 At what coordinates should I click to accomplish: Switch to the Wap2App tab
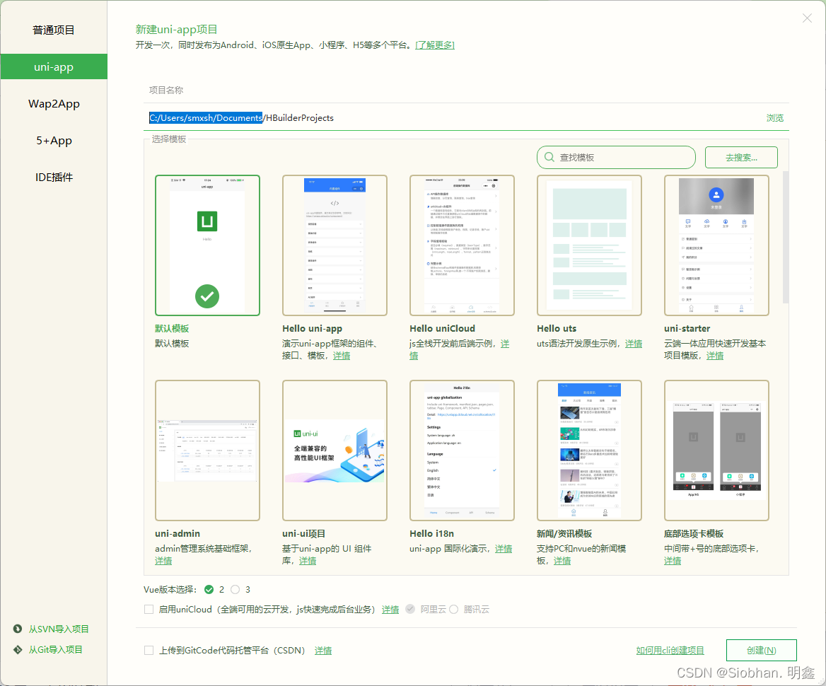53,104
